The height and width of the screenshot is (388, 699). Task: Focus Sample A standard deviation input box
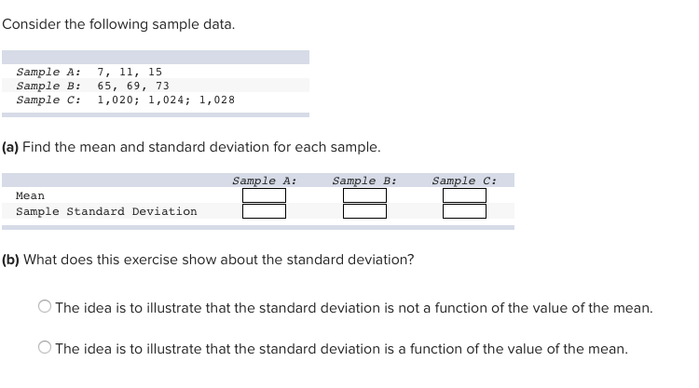coord(264,211)
